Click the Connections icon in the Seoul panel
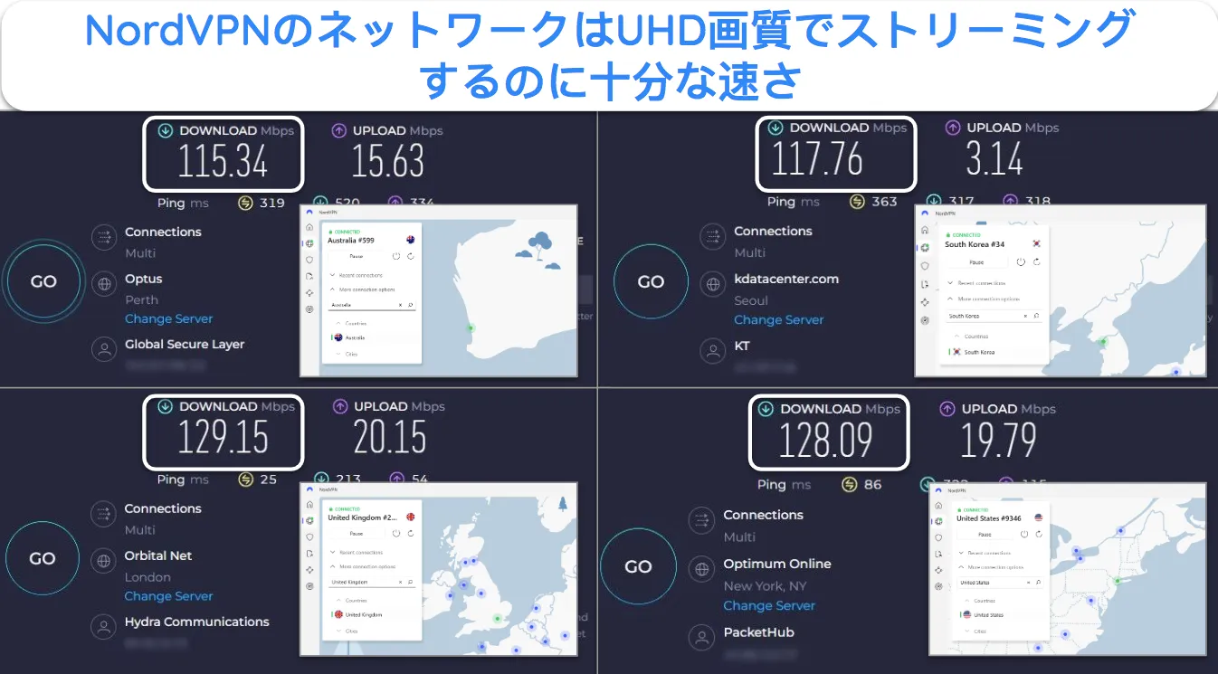 click(x=713, y=237)
